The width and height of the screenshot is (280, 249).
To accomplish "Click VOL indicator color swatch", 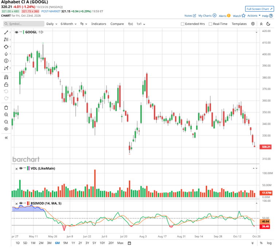I will click(28, 169).
